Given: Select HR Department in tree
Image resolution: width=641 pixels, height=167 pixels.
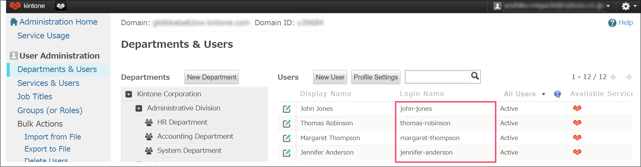Looking at the screenshot, I should pos(182,122).
